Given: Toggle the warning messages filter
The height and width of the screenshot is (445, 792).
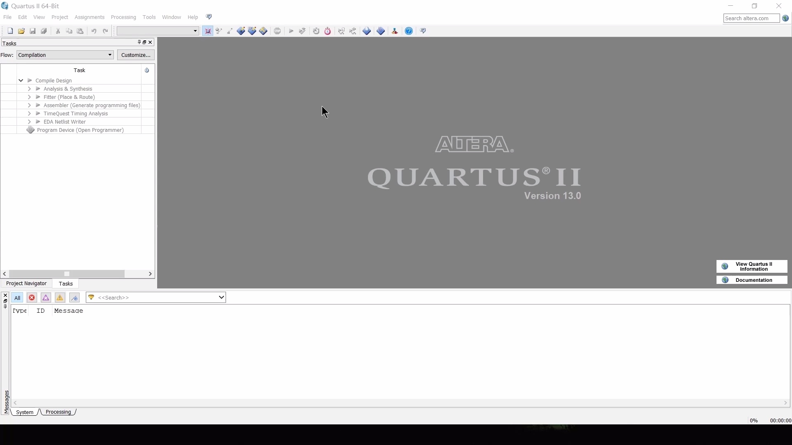Looking at the screenshot, I should click(60, 298).
